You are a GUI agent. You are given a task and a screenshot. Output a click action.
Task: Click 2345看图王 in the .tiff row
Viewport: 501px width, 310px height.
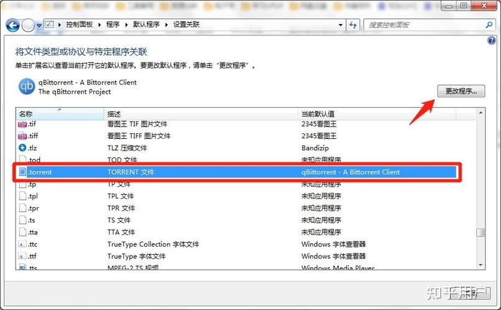[319, 136]
